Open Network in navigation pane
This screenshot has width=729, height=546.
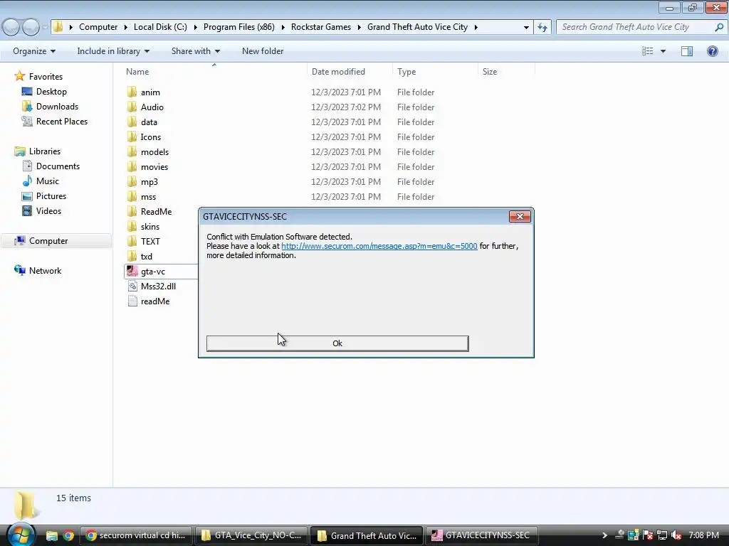(45, 271)
